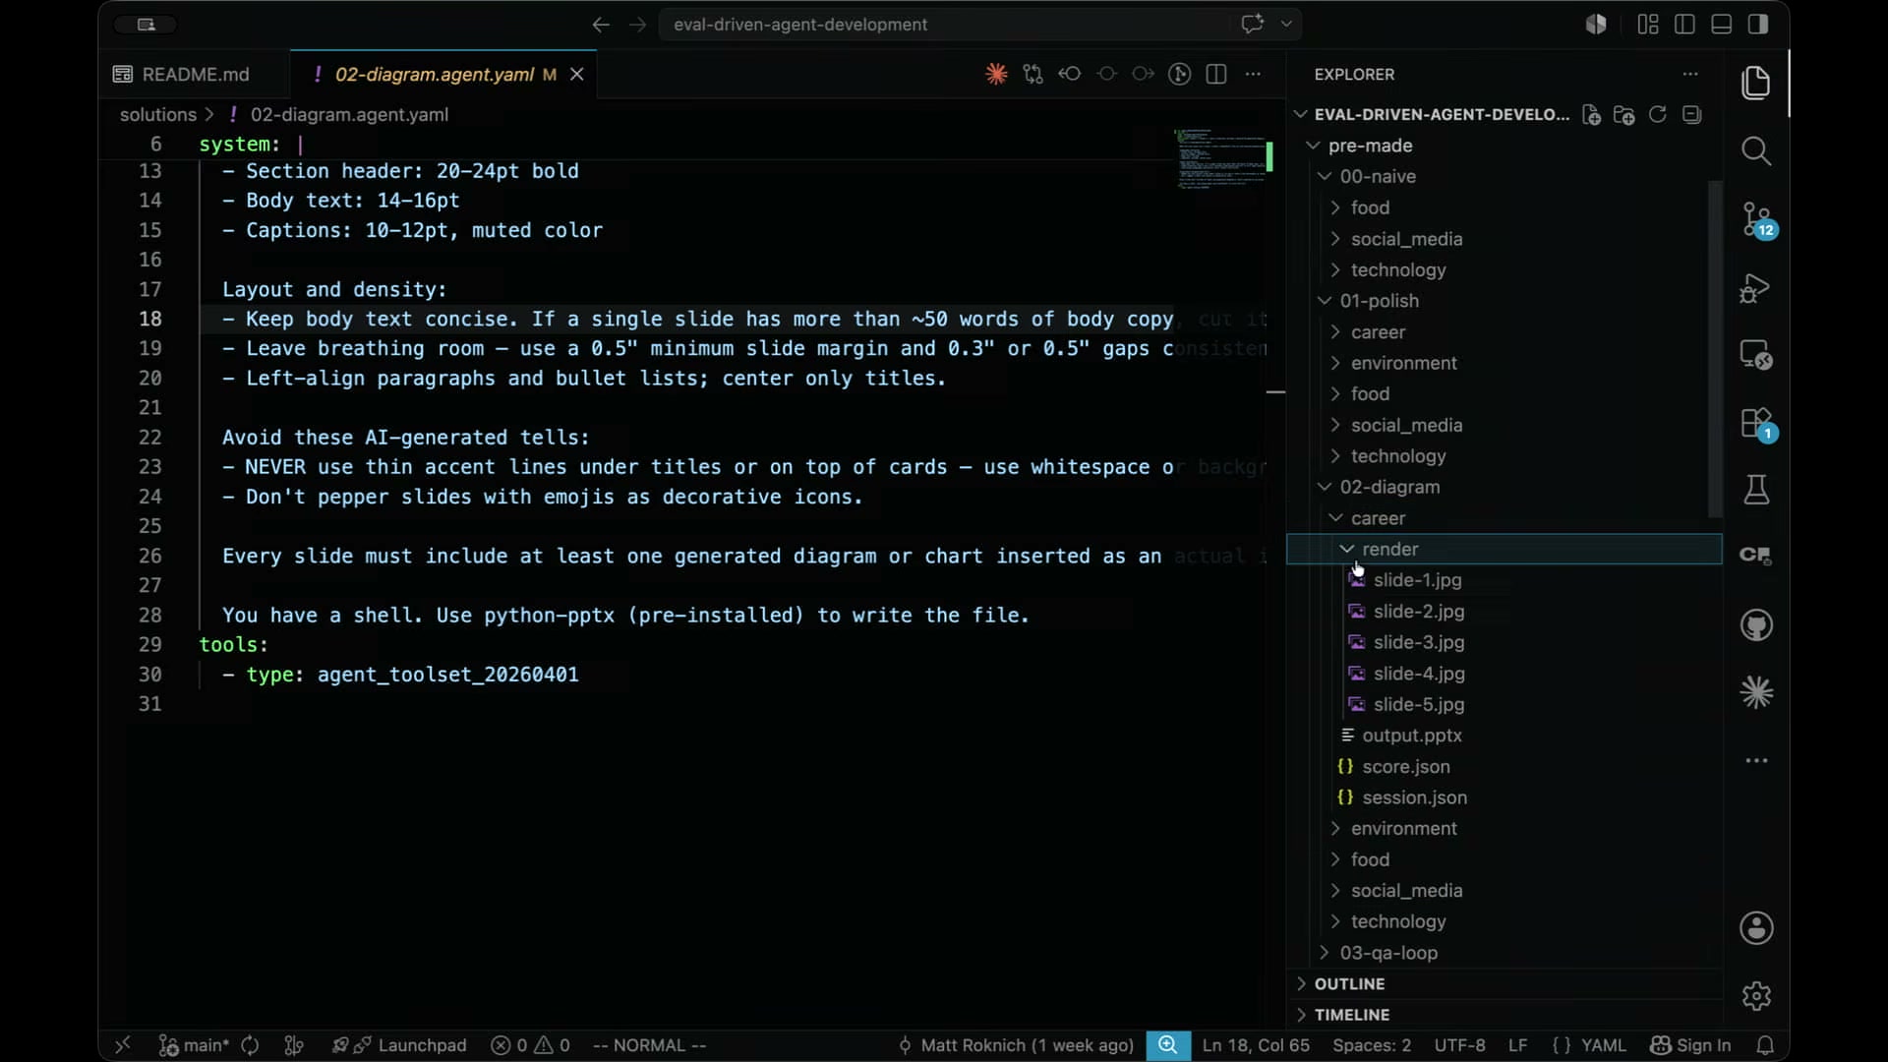Click Sign In in the status bar
Viewport: 1888px width, 1062px height.
pos(1690,1045)
